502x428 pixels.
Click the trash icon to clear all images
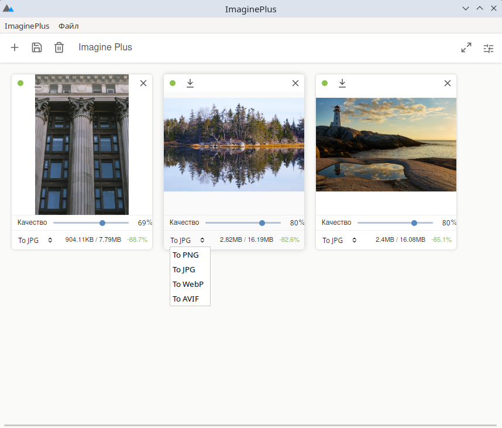(x=59, y=48)
